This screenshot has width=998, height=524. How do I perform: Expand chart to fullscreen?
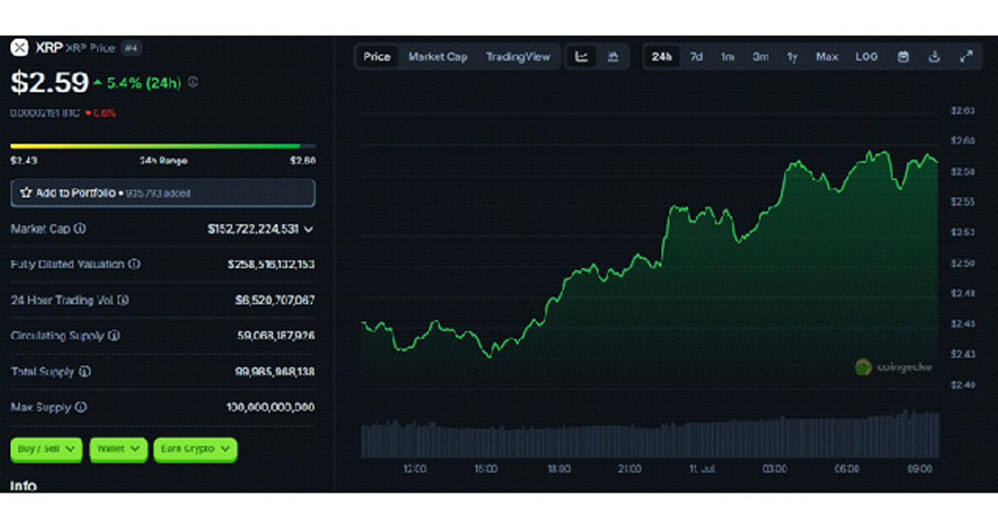[966, 57]
